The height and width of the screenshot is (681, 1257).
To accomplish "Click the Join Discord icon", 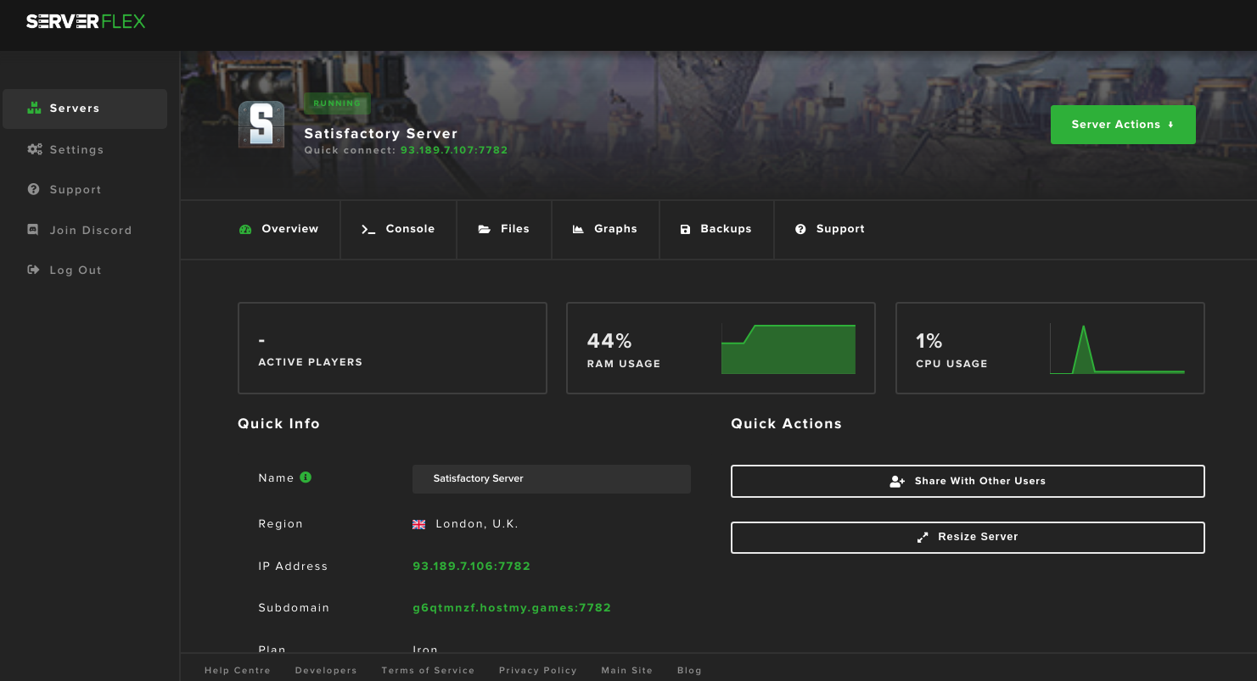I will click(x=34, y=230).
